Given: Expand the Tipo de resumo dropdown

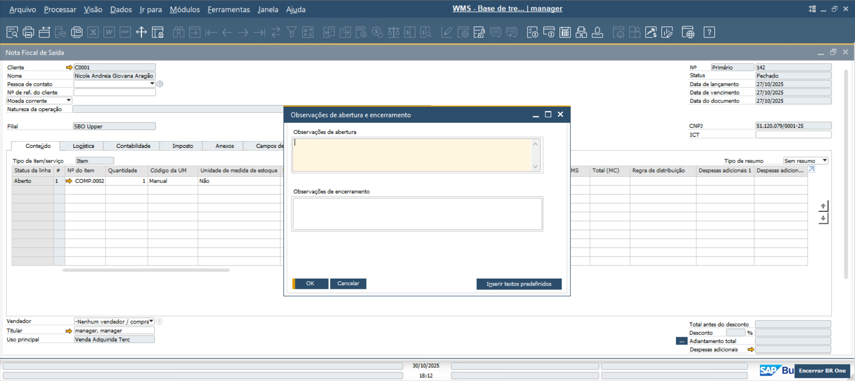Looking at the screenshot, I should pos(825,161).
